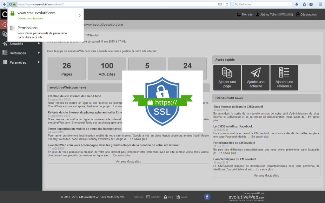Image resolution: width=325 pixels, height=203 pixels.
Task: Click the green padlock in address bar
Action: (14, 4)
